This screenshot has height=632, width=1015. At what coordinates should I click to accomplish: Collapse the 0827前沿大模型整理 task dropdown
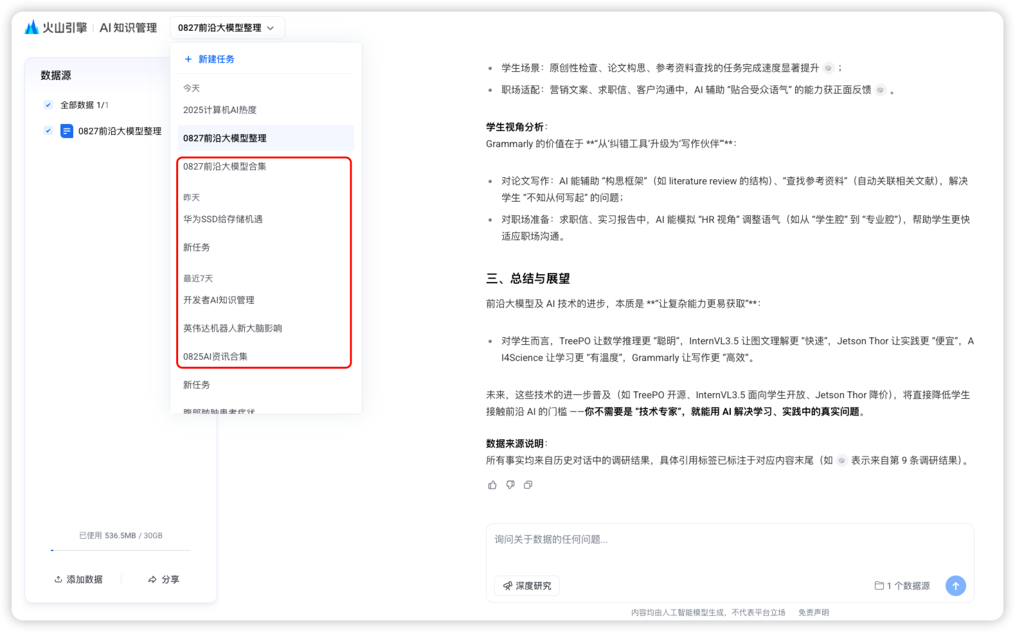227,28
